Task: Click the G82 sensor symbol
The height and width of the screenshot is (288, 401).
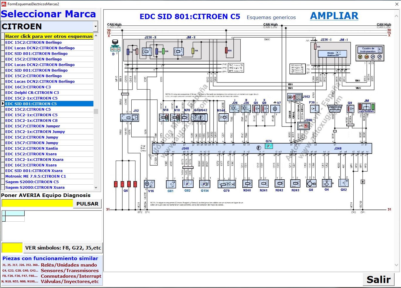Action: (x=188, y=184)
